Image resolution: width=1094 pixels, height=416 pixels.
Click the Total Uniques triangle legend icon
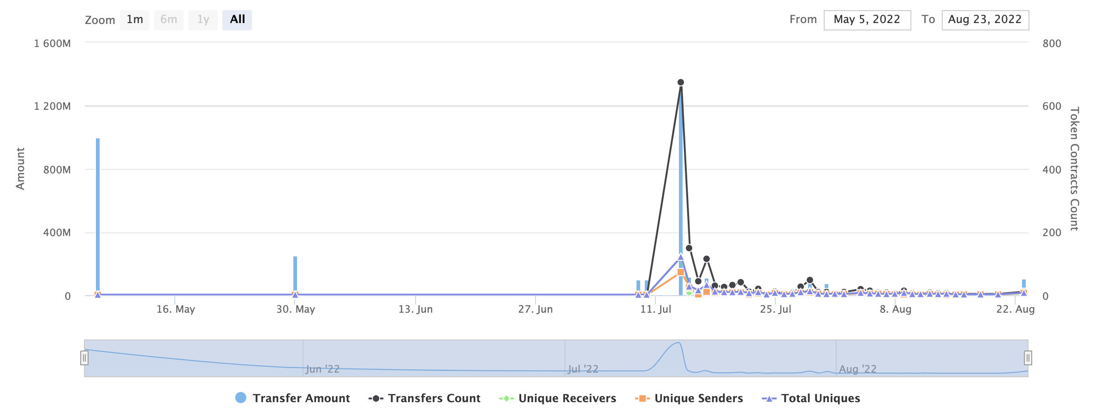pyautogui.click(x=769, y=398)
